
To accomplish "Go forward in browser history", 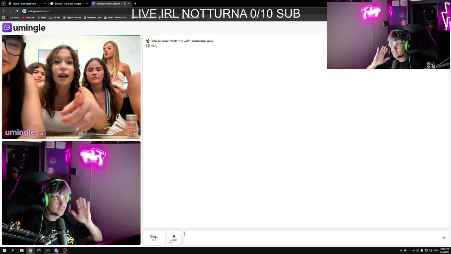I will (10, 11).
